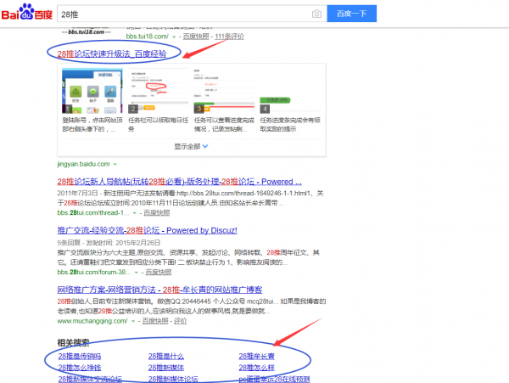Search related term 28推怎么样

(x=256, y=368)
